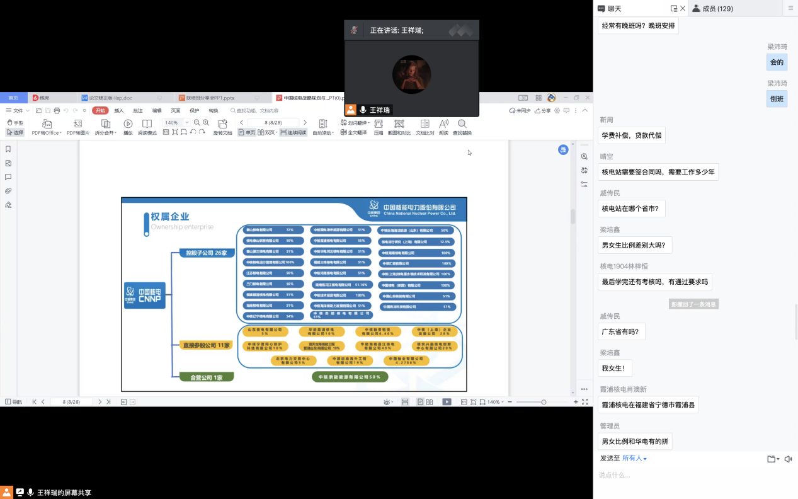Image resolution: width=798 pixels, height=499 pixels.
Task: Expand the 自动滚动 auto-scroll menu
Action: [323, 127]
